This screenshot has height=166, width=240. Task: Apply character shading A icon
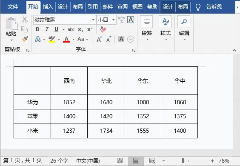[x=121, y=39]
